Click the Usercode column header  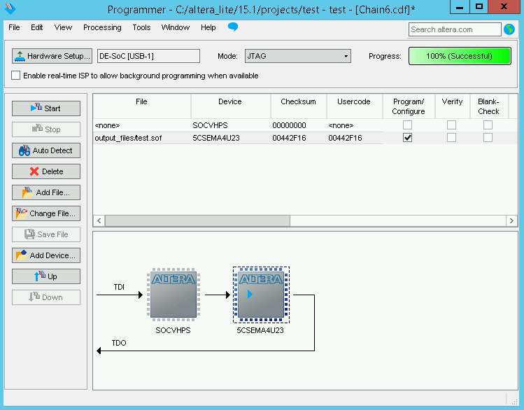pyautogui.click(x=354, y=106)
